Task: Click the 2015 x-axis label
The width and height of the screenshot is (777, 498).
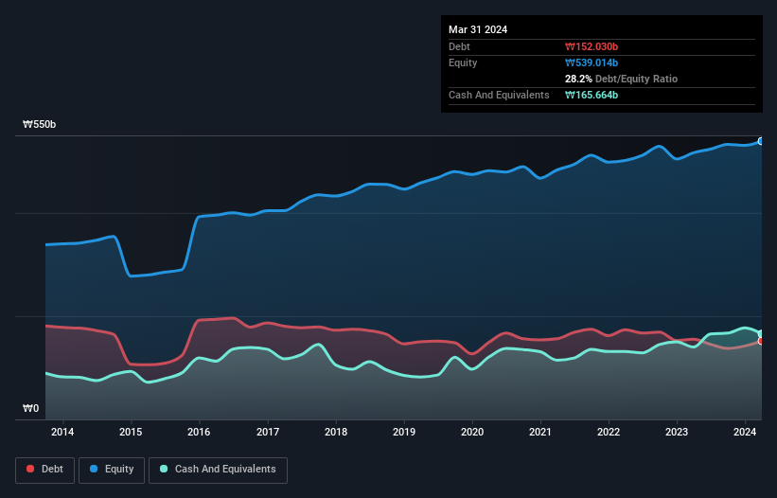Action: pos(131,432)
